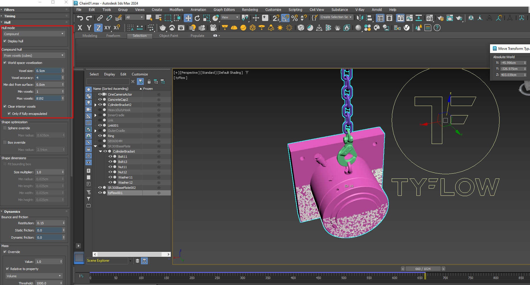Click the Mirror tool icon
This screenshot has width=530, height=285.
(x=360, y=18)
